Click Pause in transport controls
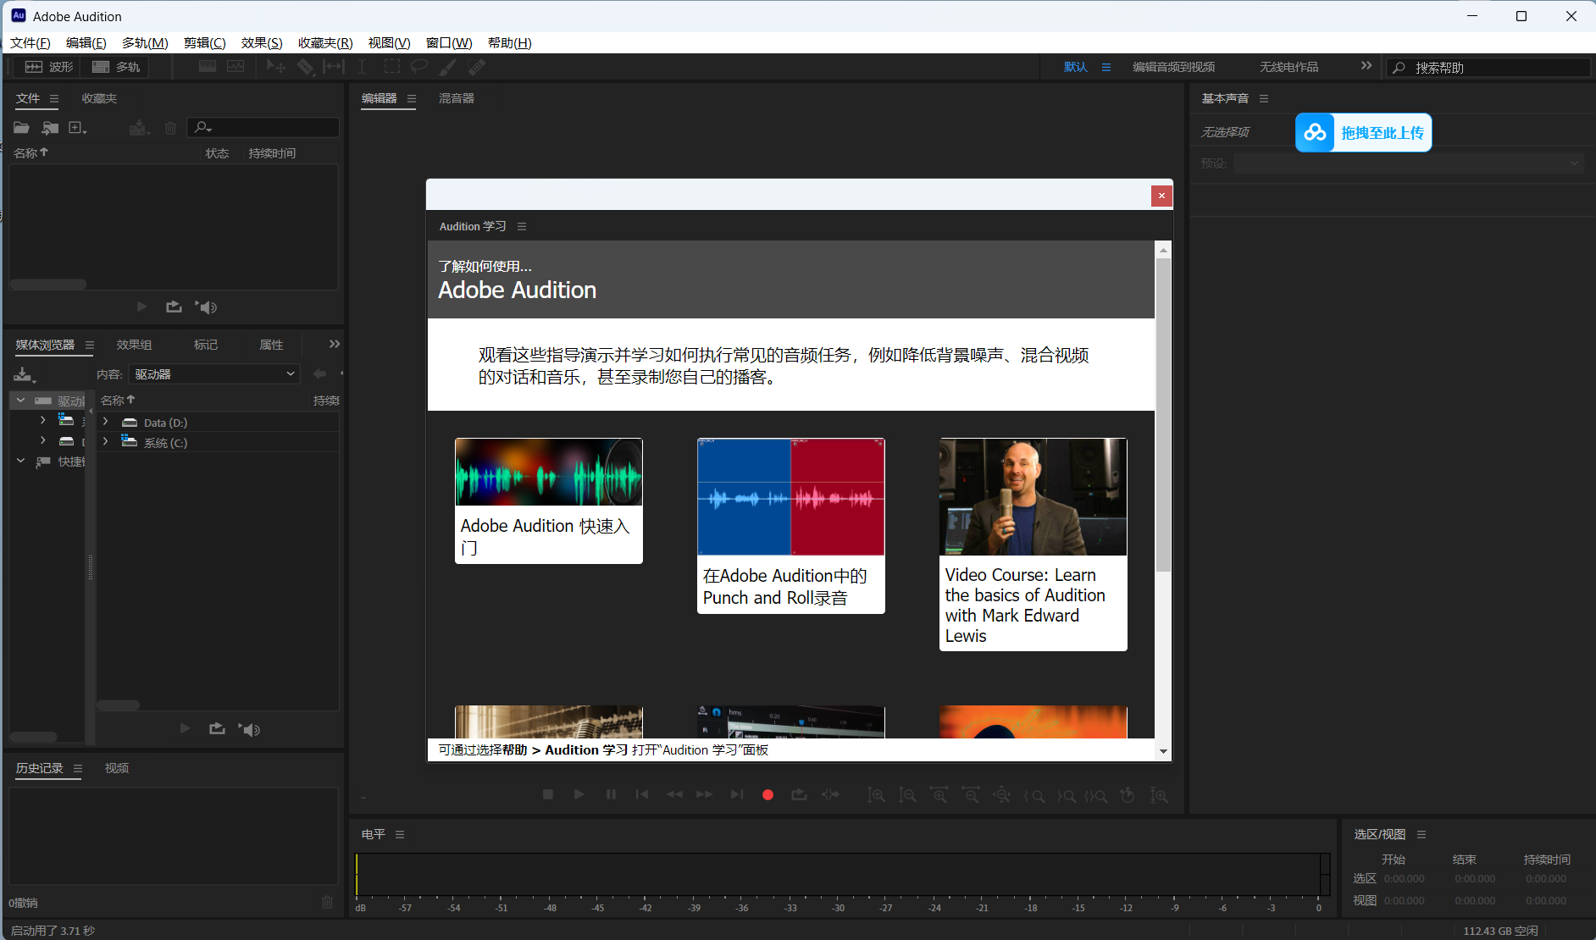This screenshot has width=1596, height=940. [611, 794]
